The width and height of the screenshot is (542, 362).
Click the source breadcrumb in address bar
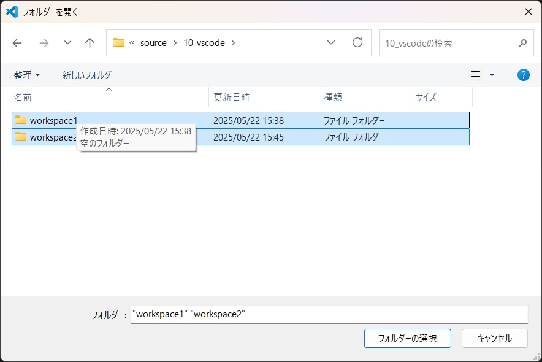click(153, 43)
